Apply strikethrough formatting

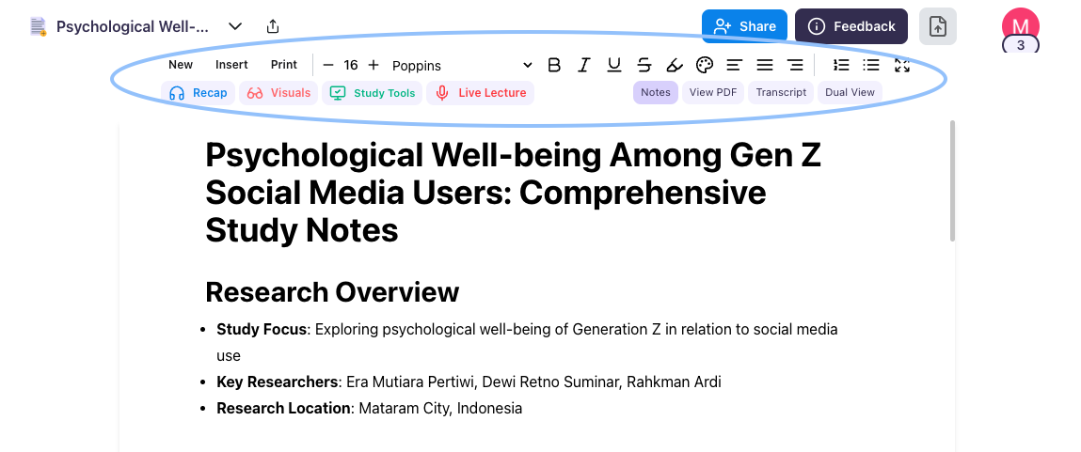click(x=644, y=66)
